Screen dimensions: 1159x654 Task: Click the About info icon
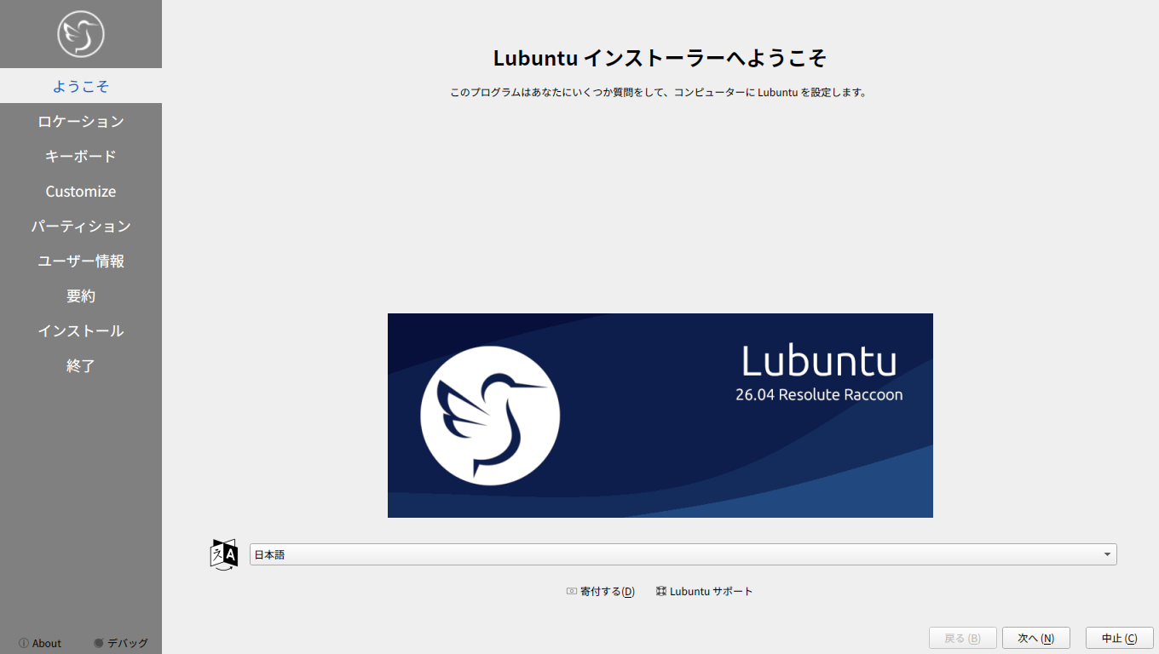tap(24, 643)
